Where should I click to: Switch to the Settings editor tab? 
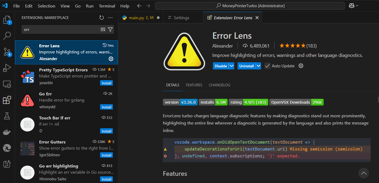(x=183, y=18)
